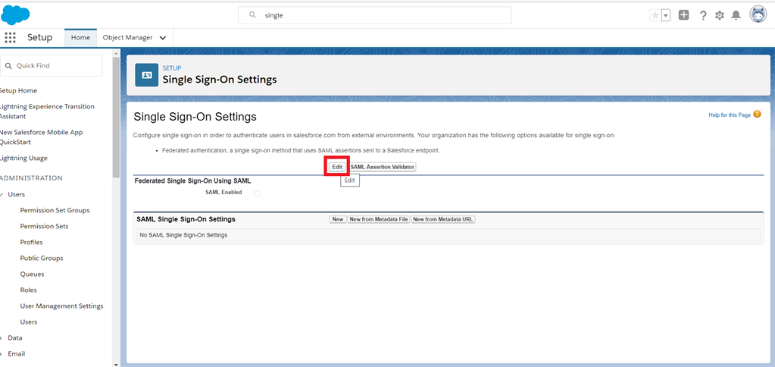Click the Help for this Page link
This screenshot has width=775, height=367.
point(729,114)
